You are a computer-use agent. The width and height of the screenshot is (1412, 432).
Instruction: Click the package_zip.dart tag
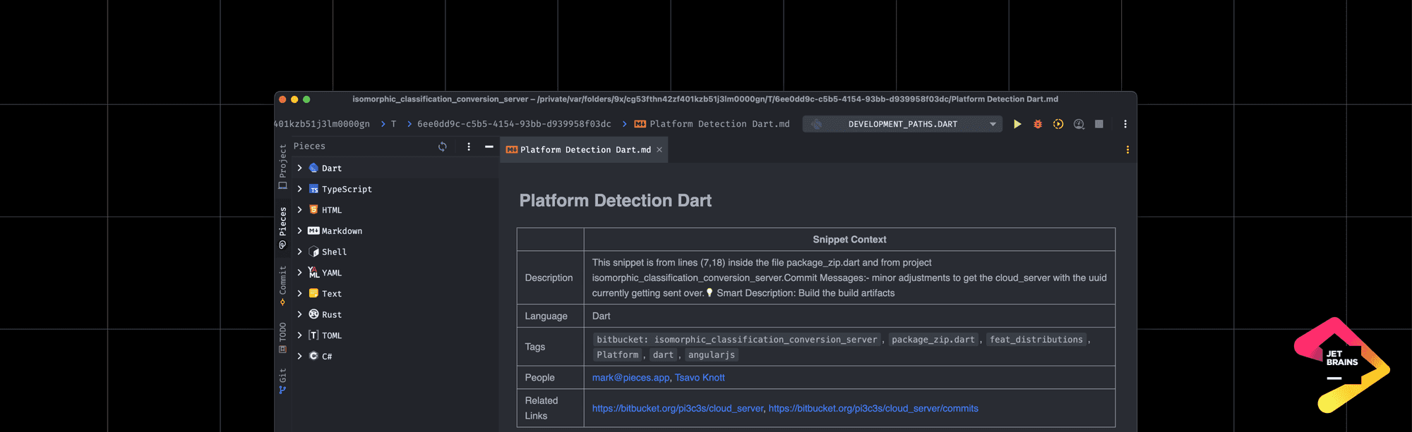(x=933, y=340)
